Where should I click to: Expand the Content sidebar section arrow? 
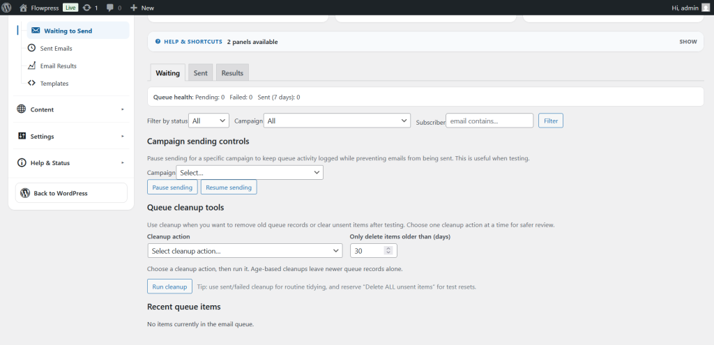click(x=123, y=109)
